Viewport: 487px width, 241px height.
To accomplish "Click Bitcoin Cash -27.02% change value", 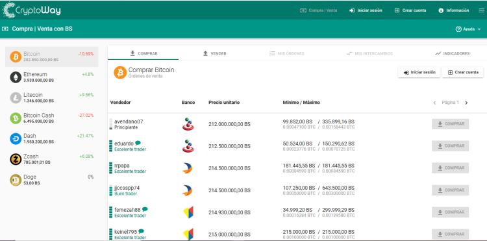I will [x=86, y=115].
